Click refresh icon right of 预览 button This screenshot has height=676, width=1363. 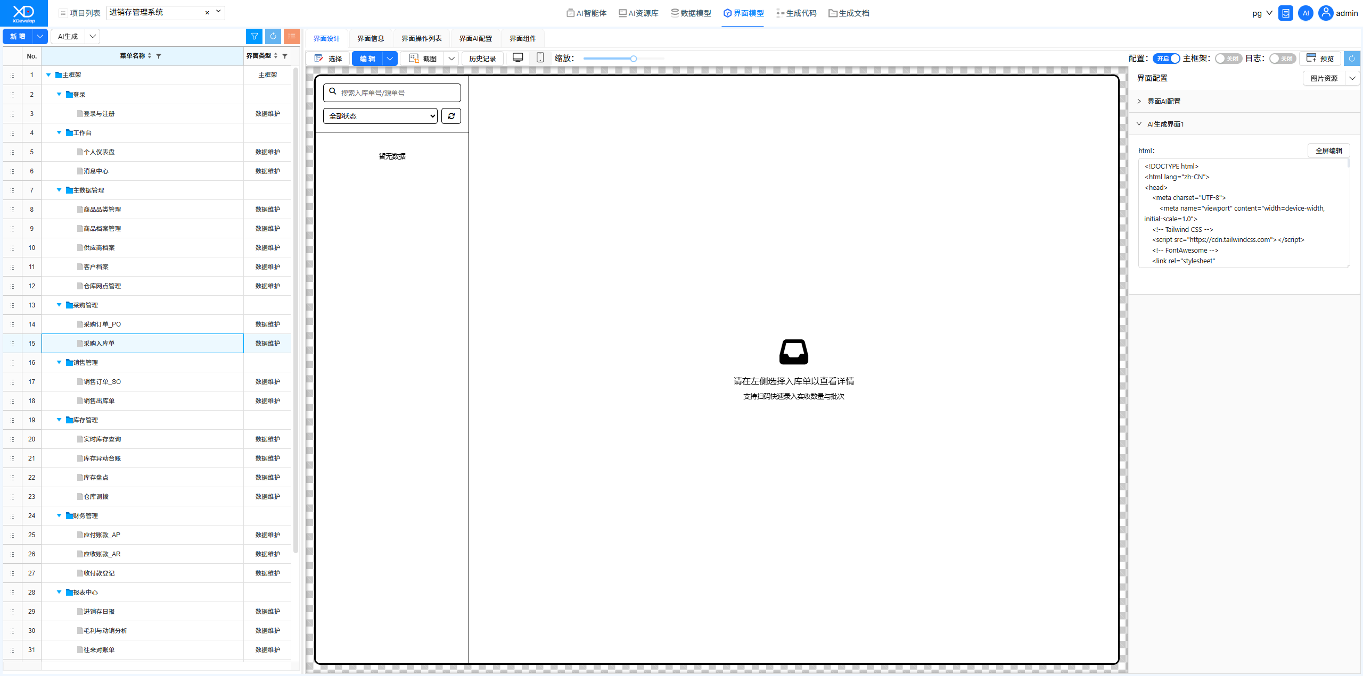(x=1352, y=59)
